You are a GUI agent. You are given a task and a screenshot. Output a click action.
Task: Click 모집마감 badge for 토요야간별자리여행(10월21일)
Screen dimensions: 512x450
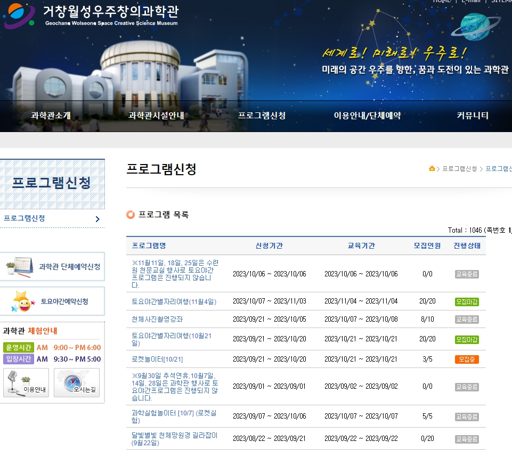(x=467, y=340)
